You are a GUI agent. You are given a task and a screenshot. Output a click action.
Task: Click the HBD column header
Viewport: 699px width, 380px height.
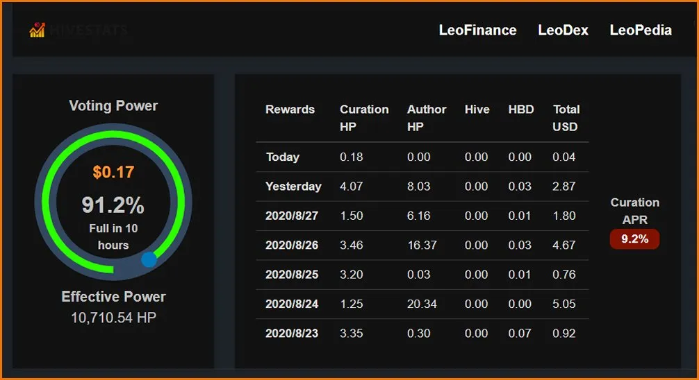click(x=521, y=110)
